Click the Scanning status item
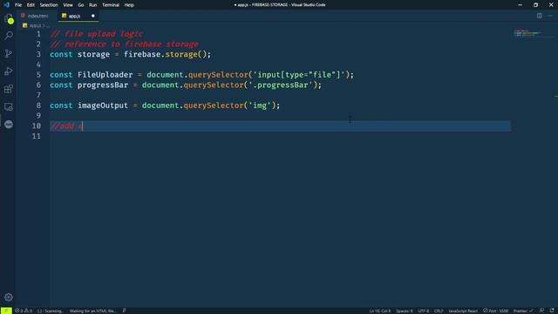Screen dimensions: 558x314 (x=50, y=311)
